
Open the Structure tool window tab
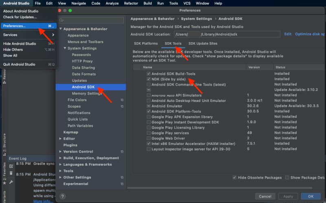coord(4,145)
